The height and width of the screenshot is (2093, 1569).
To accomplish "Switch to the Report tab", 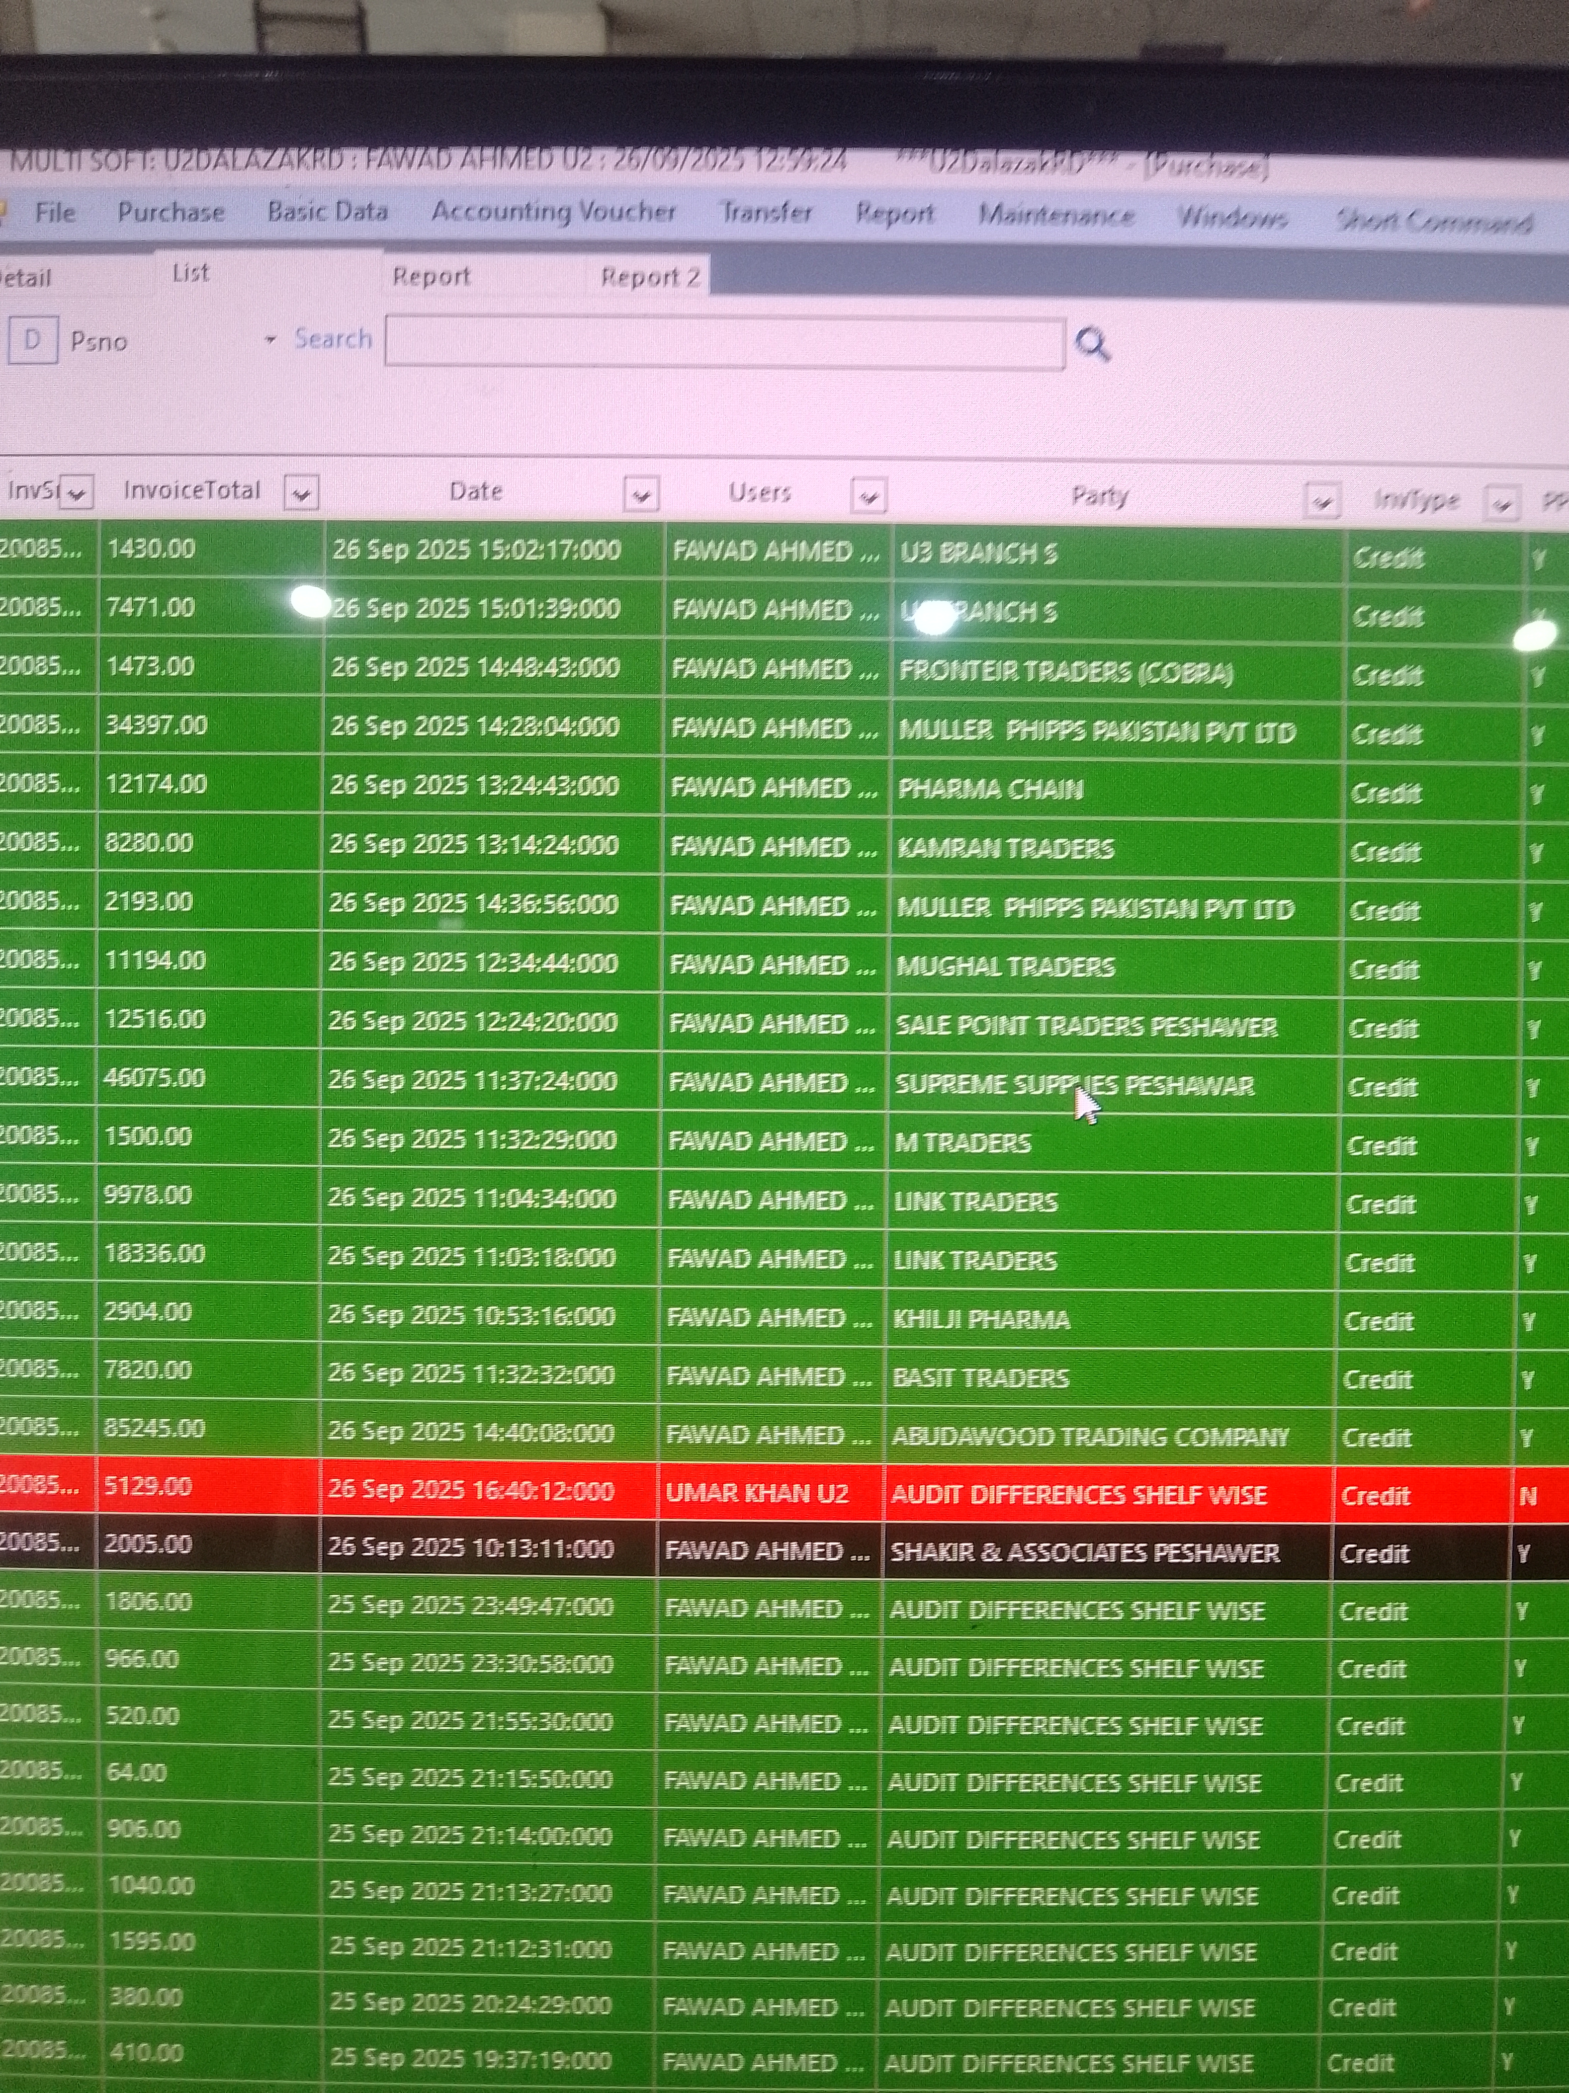I will (431, 276).
